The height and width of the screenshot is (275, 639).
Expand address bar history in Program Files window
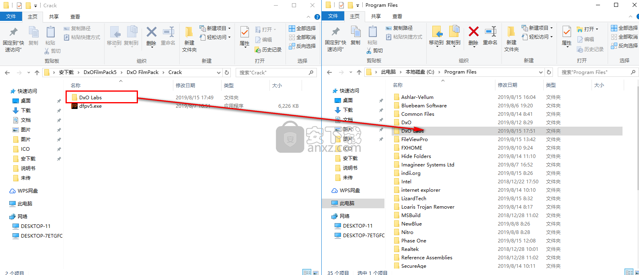click(x=541, y=72)
